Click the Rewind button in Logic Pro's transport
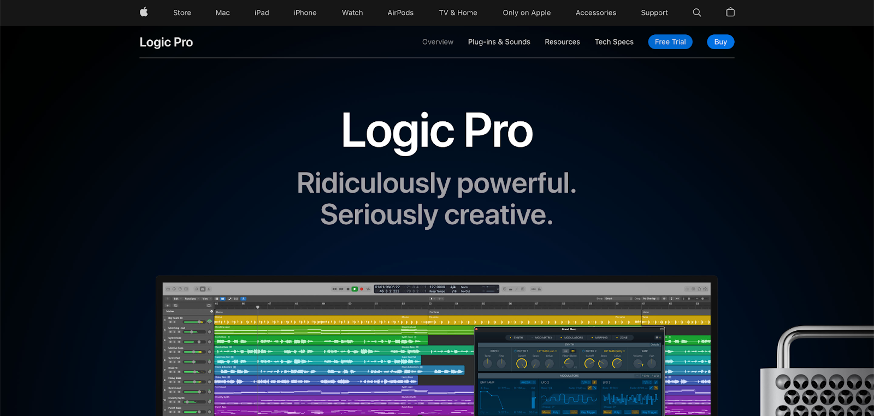 tap(334, 289)
